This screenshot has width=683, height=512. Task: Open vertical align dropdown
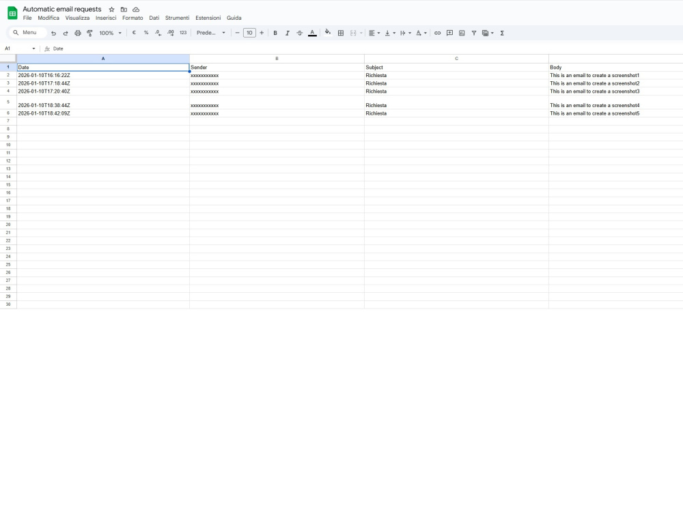click(x=389, y=33)
